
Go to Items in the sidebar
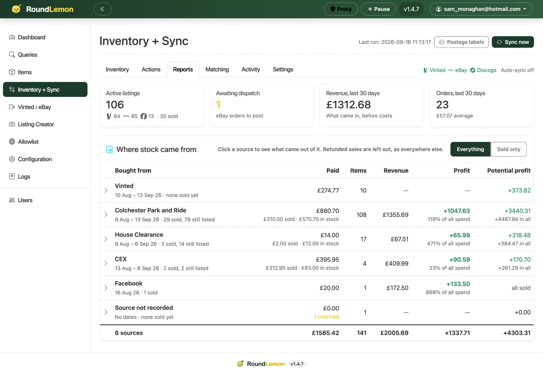[x=45, y=72]
